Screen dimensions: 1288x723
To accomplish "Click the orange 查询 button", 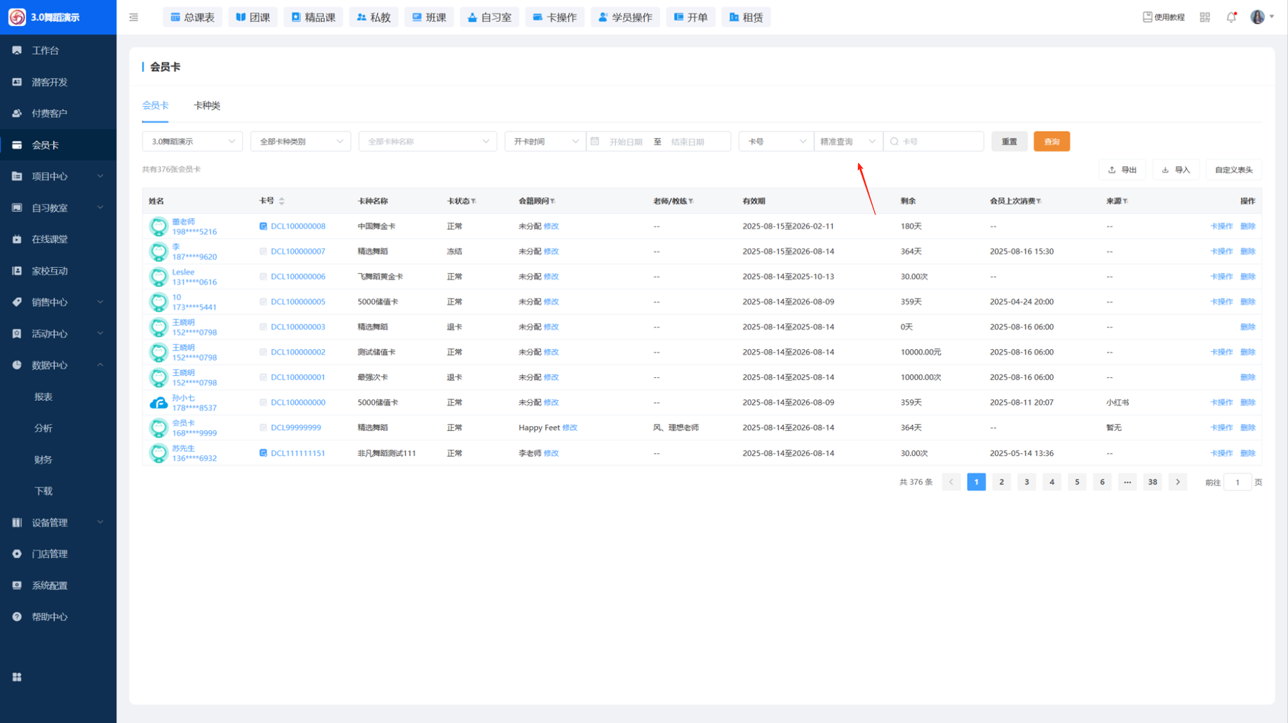I will point(1051,141).
